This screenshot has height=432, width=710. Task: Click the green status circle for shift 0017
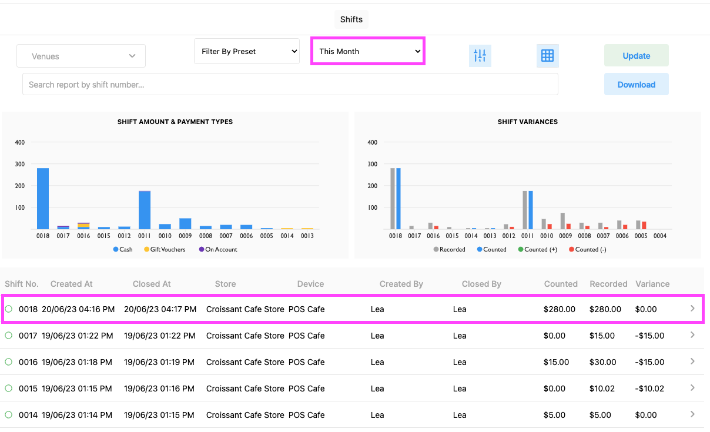click(x=9, y=336)
